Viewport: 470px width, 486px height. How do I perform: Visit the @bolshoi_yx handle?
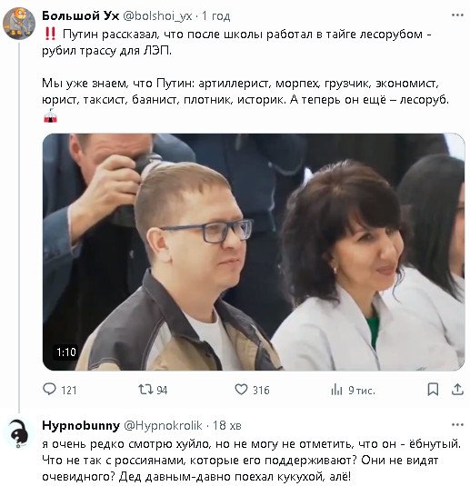click(157, 15)
